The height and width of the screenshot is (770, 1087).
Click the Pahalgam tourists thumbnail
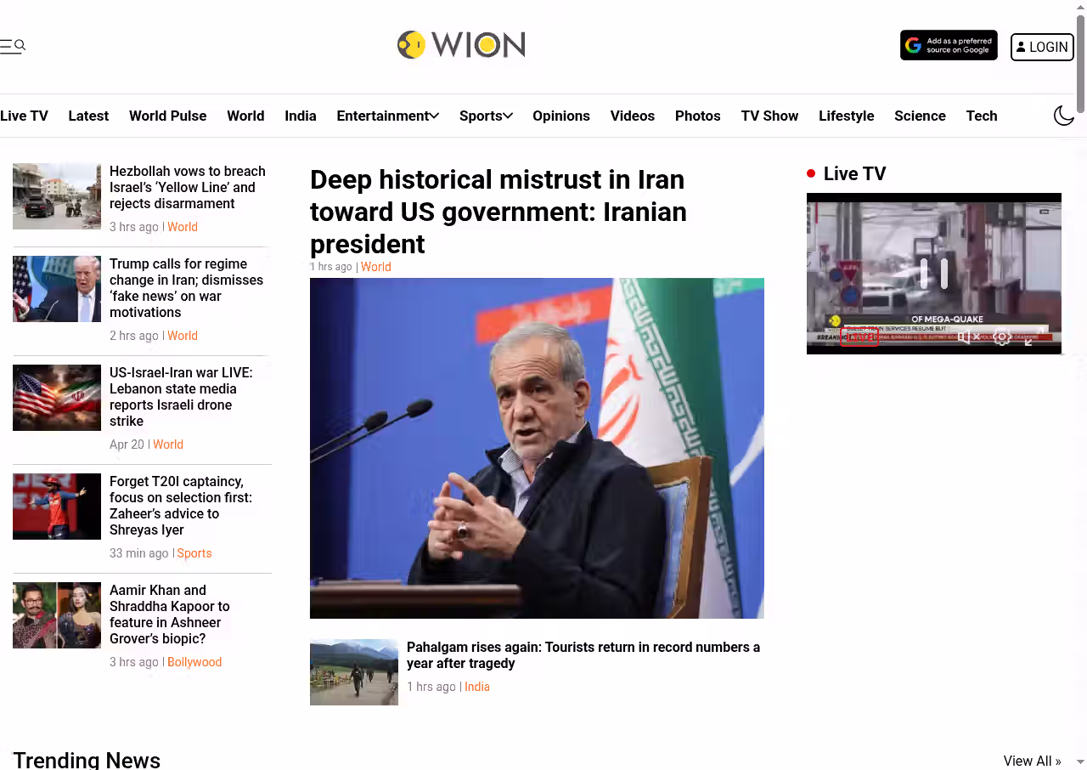point(354,672)
